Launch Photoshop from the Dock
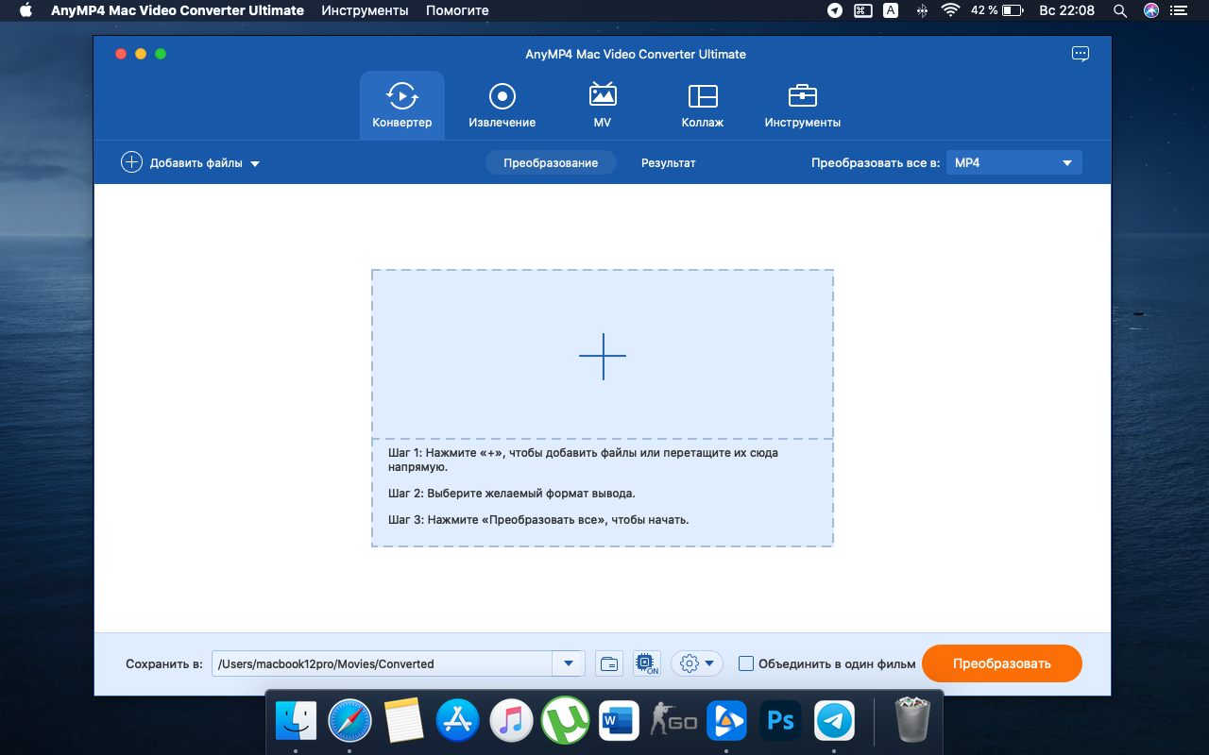 (x=781, y=722)
